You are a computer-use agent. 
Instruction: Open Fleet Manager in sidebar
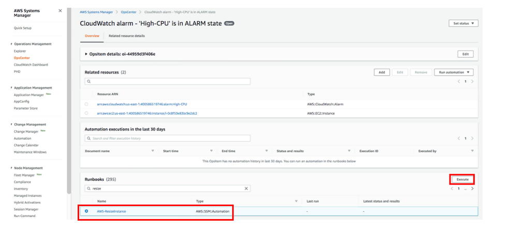pos(25,175)
